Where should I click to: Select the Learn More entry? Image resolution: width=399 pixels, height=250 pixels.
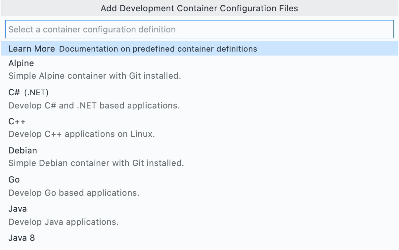pyautogui.click(x=31, y=49)
